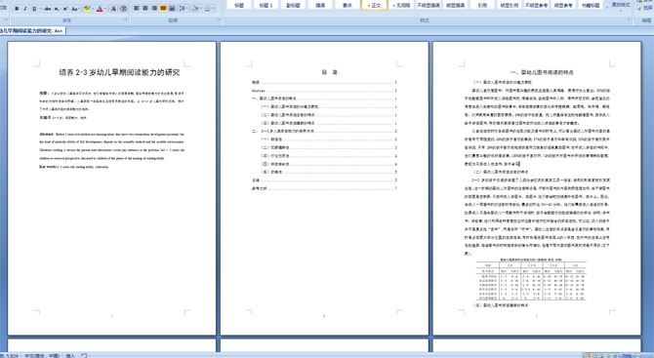Click the 目录 table of contents page
This screenshot has width=654, height=358.
point(324,188)
